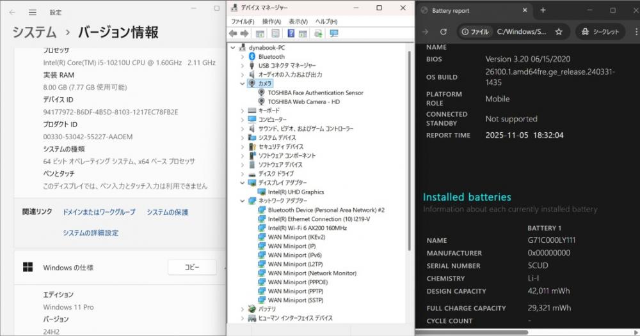Expand the システム デバイス category
Image resolution: width=640 pixels, height=336 pixels.
pyautogui.click(x=242, y=138)
